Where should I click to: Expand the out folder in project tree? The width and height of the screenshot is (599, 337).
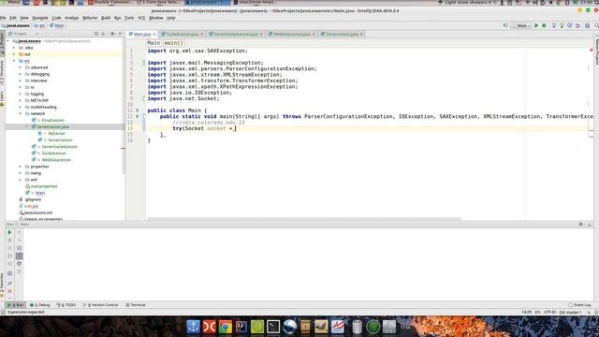click(x=15, y=54)
